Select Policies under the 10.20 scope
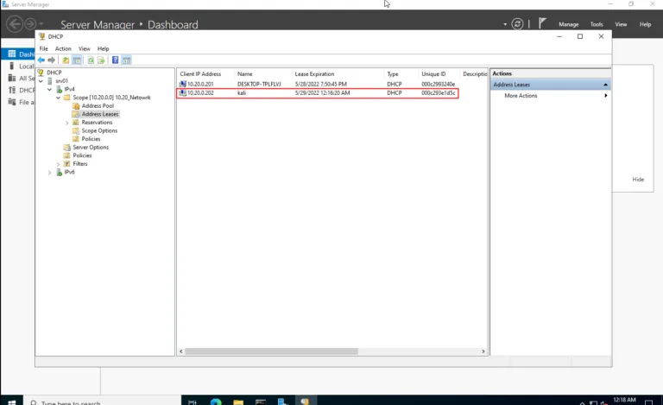663x405 pixels. click(91, 139)
